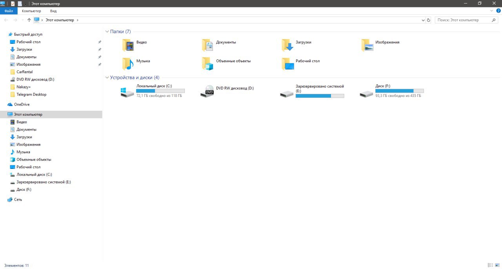Viewport: 502px width, 269px height.
Task: Select the Изображения folder icon in the main pane
Action: tap(367, 45)
